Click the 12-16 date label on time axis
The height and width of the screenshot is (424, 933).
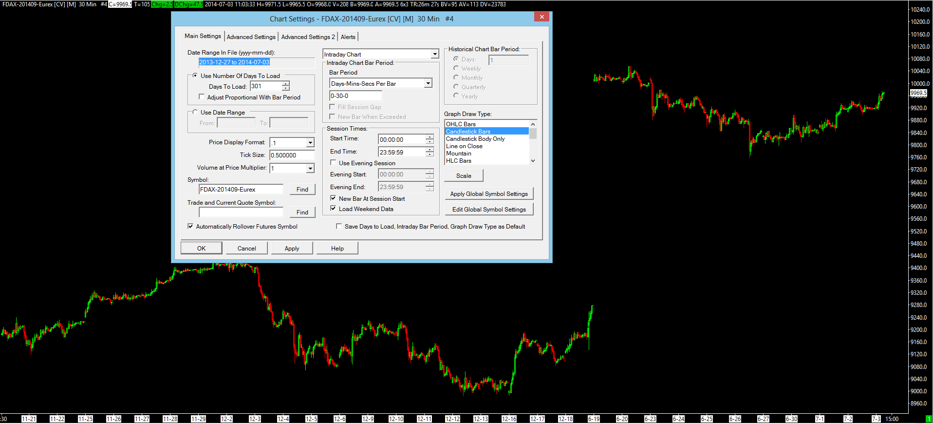(509, 419)
